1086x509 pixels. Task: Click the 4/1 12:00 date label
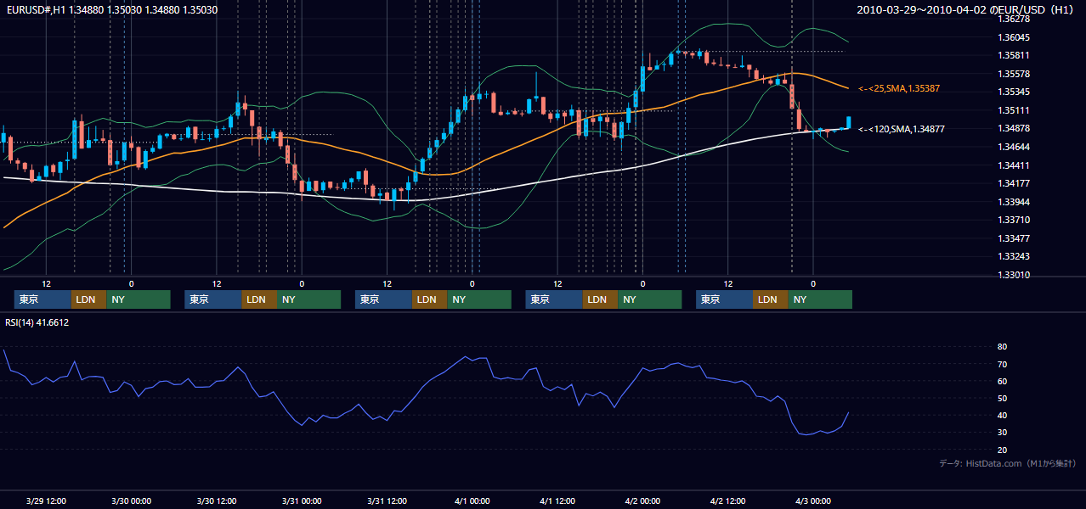click(x=557, y=501)
